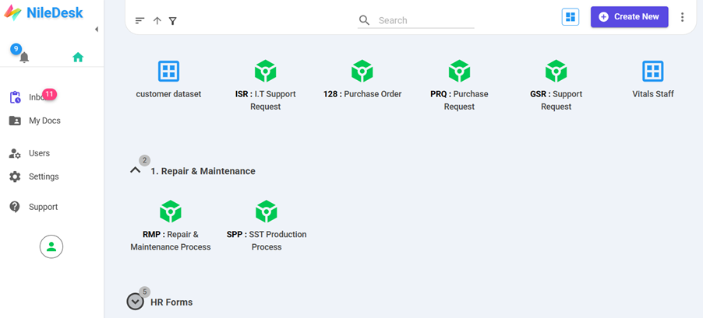Click the Search input field
The width and height of the screenshot is (703, 318).
(x=425, y=20)
